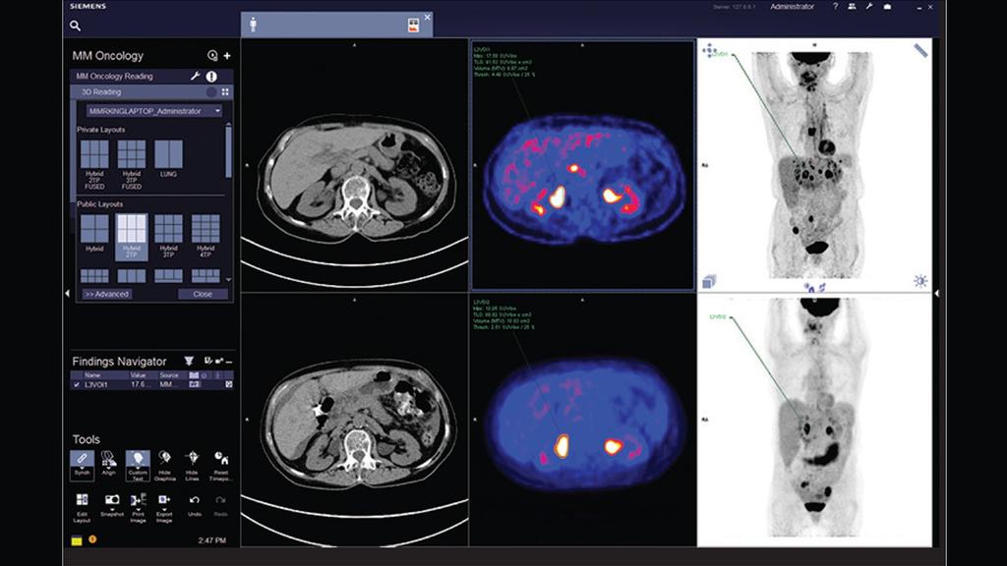Screen dimensions: 1007x566
Task: Toggle Hide Graphics on the images
Action: 163,457
